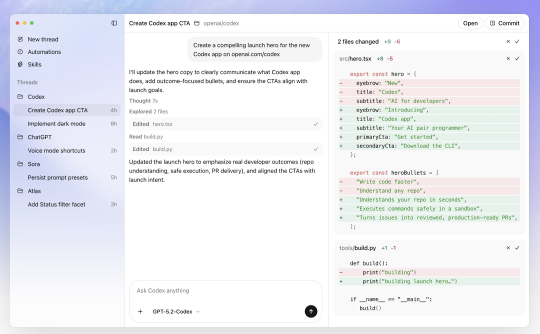Open Automations page
Screen dimensions: 540x334
(x=44, y=51)
